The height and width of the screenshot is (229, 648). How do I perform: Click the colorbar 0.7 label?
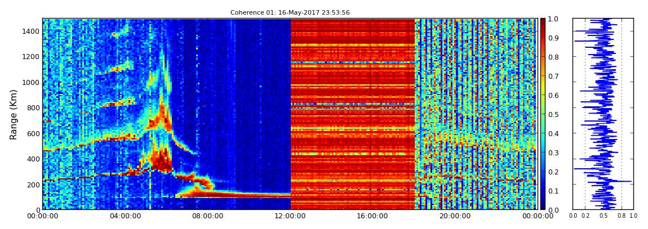[x=553, y=77]
